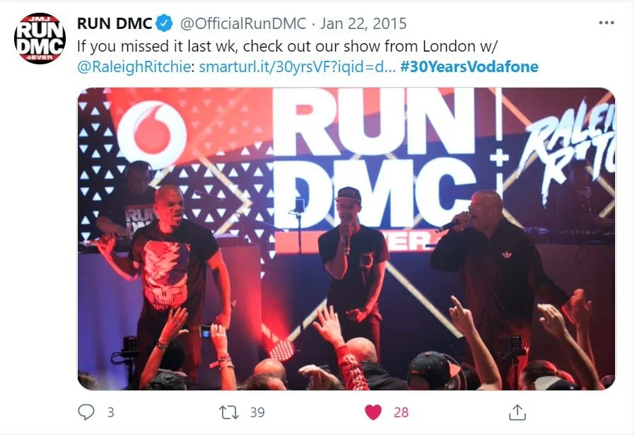
Task: Click the reply speech bubble icon
Action: click(x=86, y=412)
